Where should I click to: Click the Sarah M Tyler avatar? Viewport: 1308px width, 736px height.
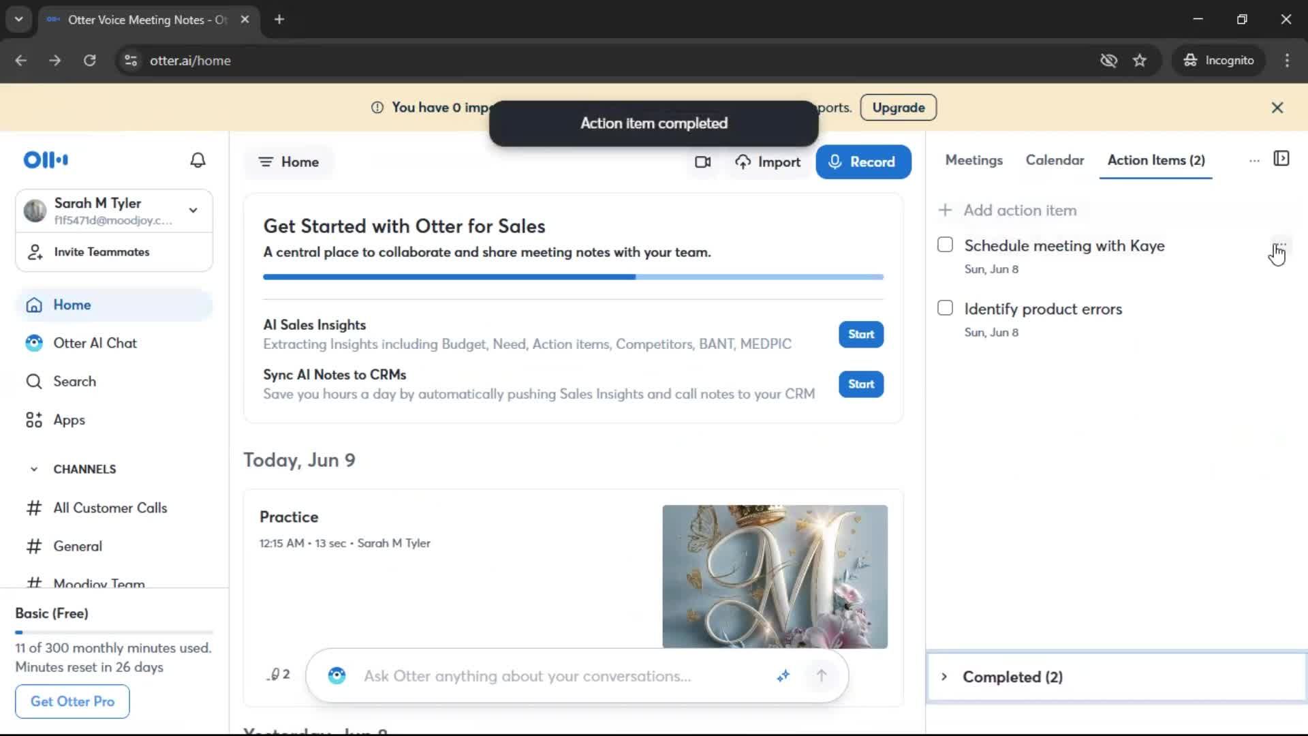(x=35, y=211)
